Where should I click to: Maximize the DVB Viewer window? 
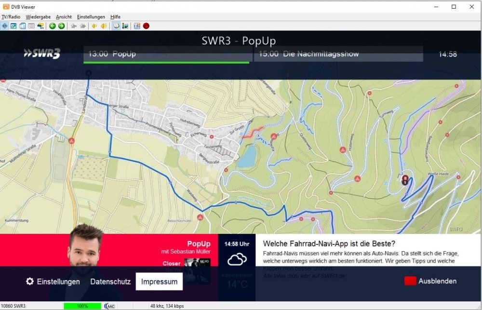click(454, 7)
